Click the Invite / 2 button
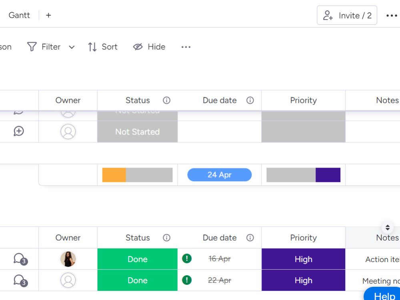The image size is (400, 300). click(347, 15)
